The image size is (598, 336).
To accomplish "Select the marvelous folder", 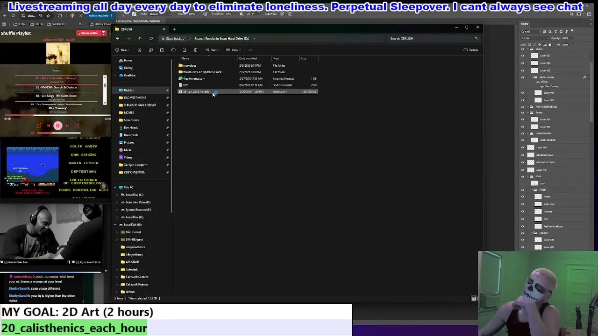I will click(248, 65).
